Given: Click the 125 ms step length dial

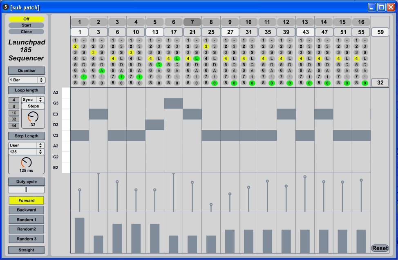Looking at the screenshot, I should [26, 163].
